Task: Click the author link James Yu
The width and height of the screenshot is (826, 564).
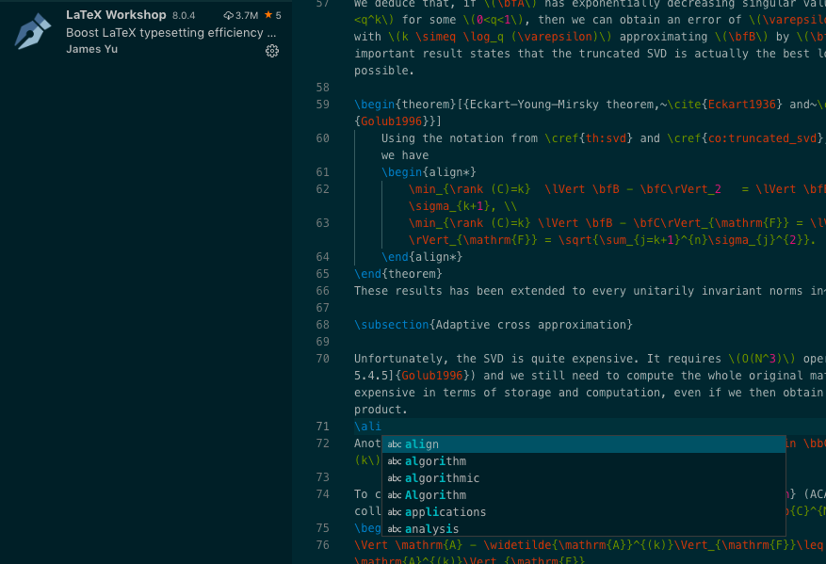Action: click(90, 49)
